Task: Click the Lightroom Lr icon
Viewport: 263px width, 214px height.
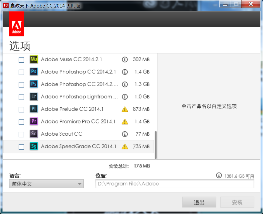Action: (x=34, y=97)
